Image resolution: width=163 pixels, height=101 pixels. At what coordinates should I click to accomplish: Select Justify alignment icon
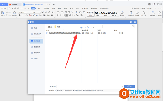[x=67, y=15]
